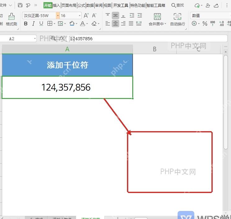Open the cell style dropdown arrow

65,24
